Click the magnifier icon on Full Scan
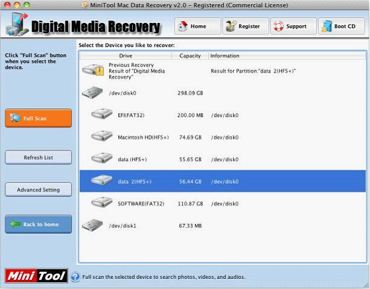This screenshot has width=370, height=289. 15,117
